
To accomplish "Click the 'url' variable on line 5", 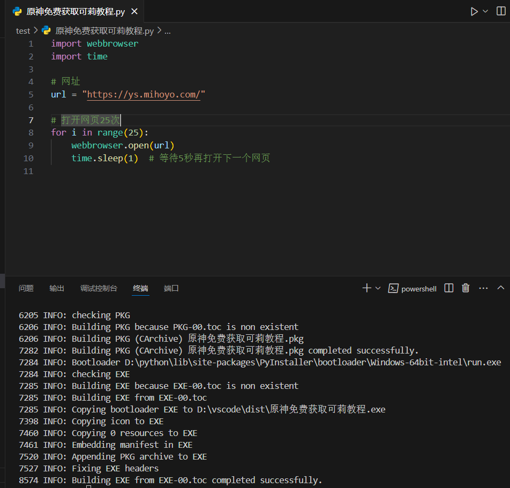I will coord(58,95).
